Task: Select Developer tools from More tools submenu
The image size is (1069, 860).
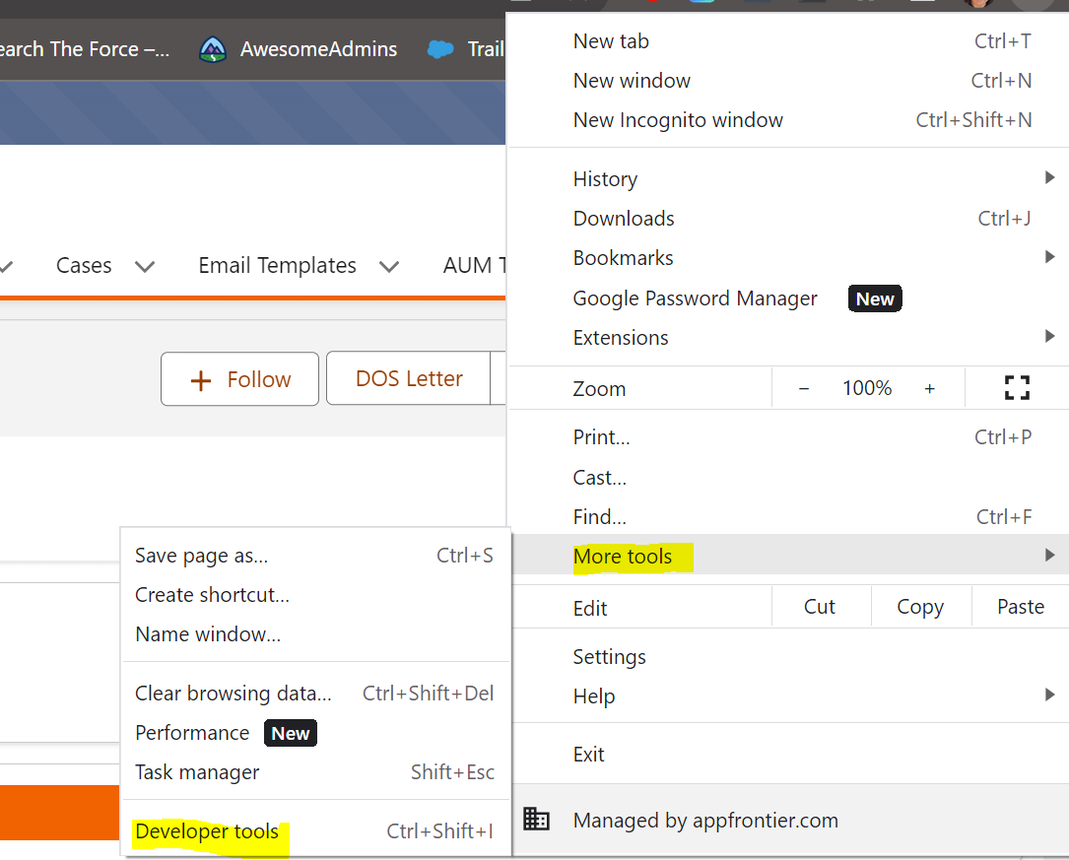Action: tap(207, 832)
